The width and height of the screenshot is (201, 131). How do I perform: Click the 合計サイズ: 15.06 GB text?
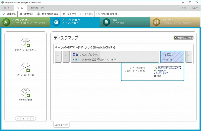[135, 71]
